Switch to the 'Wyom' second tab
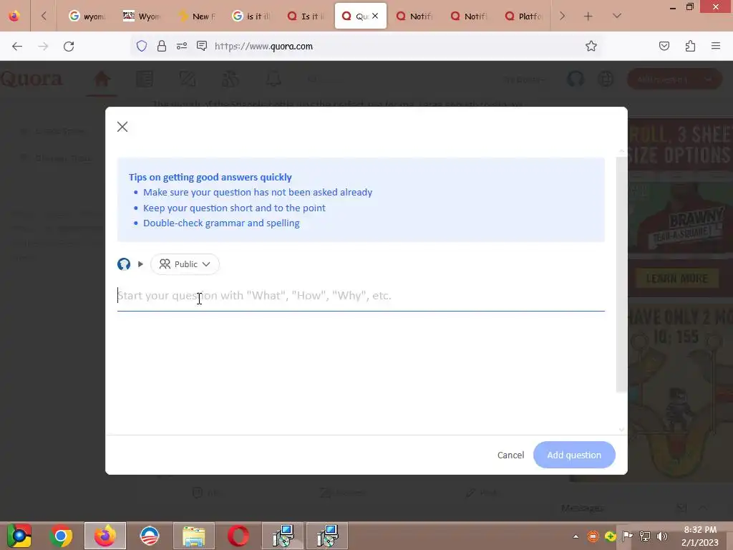The width and height of the screenshot is (733, 550). tap(142, 16)
